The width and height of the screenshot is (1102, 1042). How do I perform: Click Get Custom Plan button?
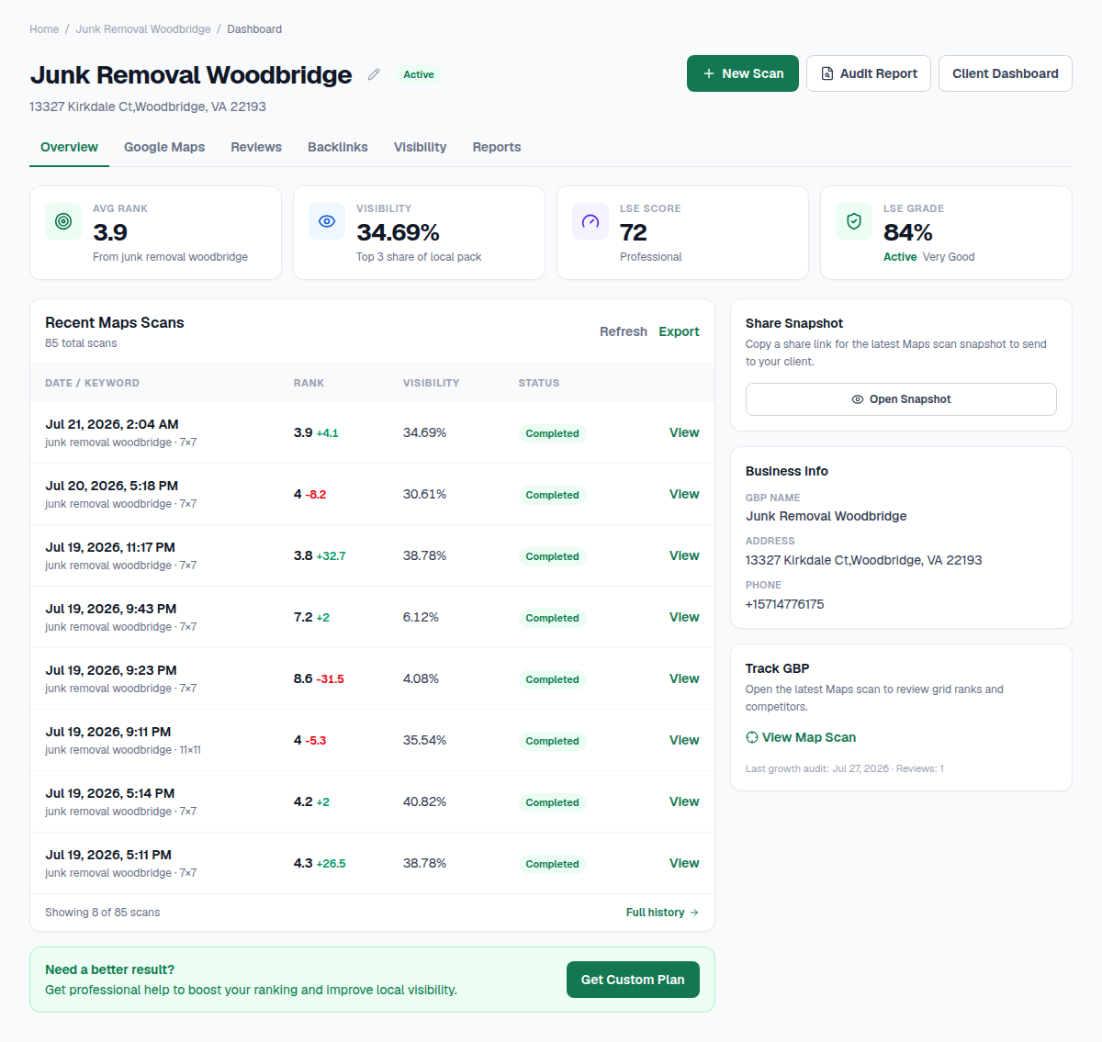click(633, 980)
